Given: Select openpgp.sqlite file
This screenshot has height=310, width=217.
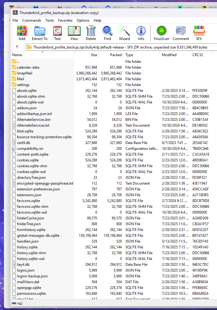Looking at the screenshot, I should pyautogui.click(x=27, y=288).
